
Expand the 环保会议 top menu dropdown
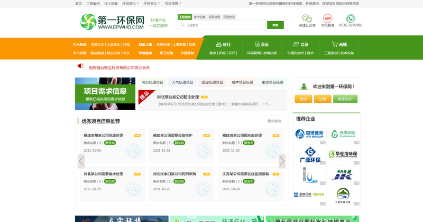(152, 3)
